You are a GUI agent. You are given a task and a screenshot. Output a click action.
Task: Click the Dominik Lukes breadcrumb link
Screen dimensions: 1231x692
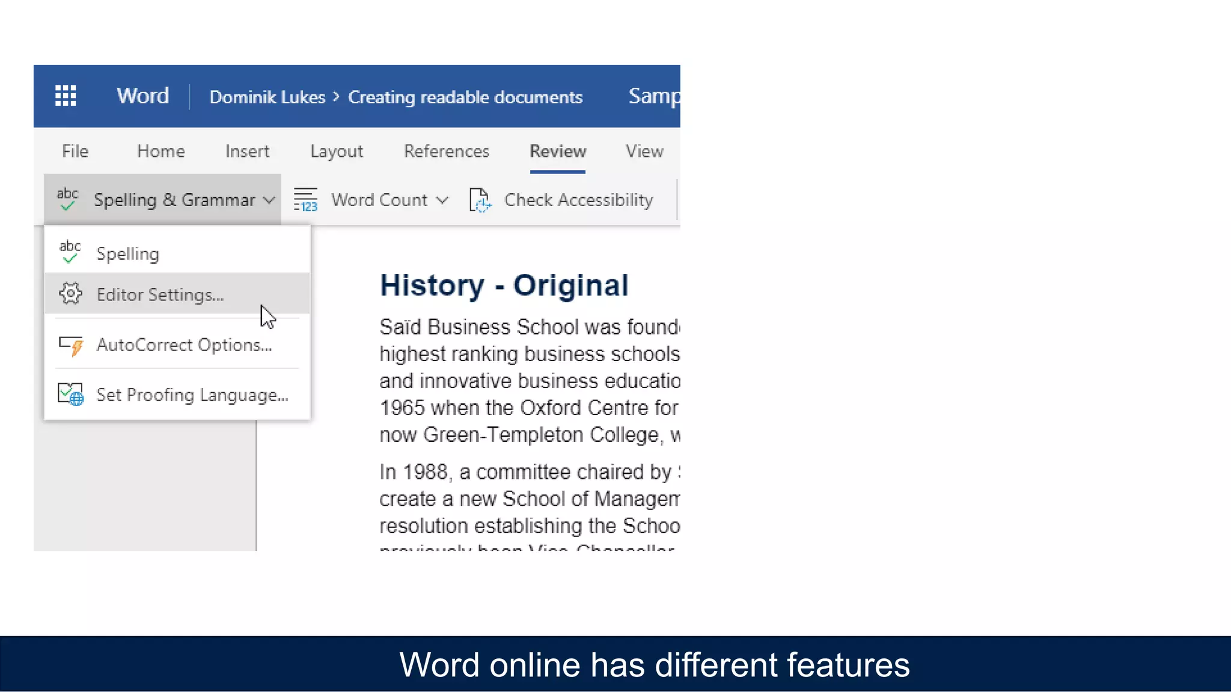coord(267,97)
